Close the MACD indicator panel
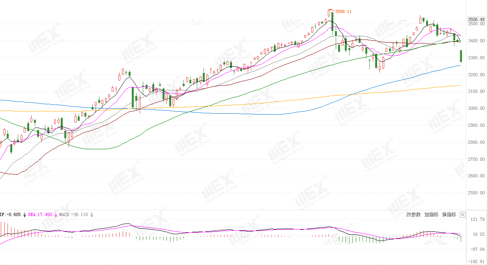The width and height of the screenshot is (488, 265). 463,215
